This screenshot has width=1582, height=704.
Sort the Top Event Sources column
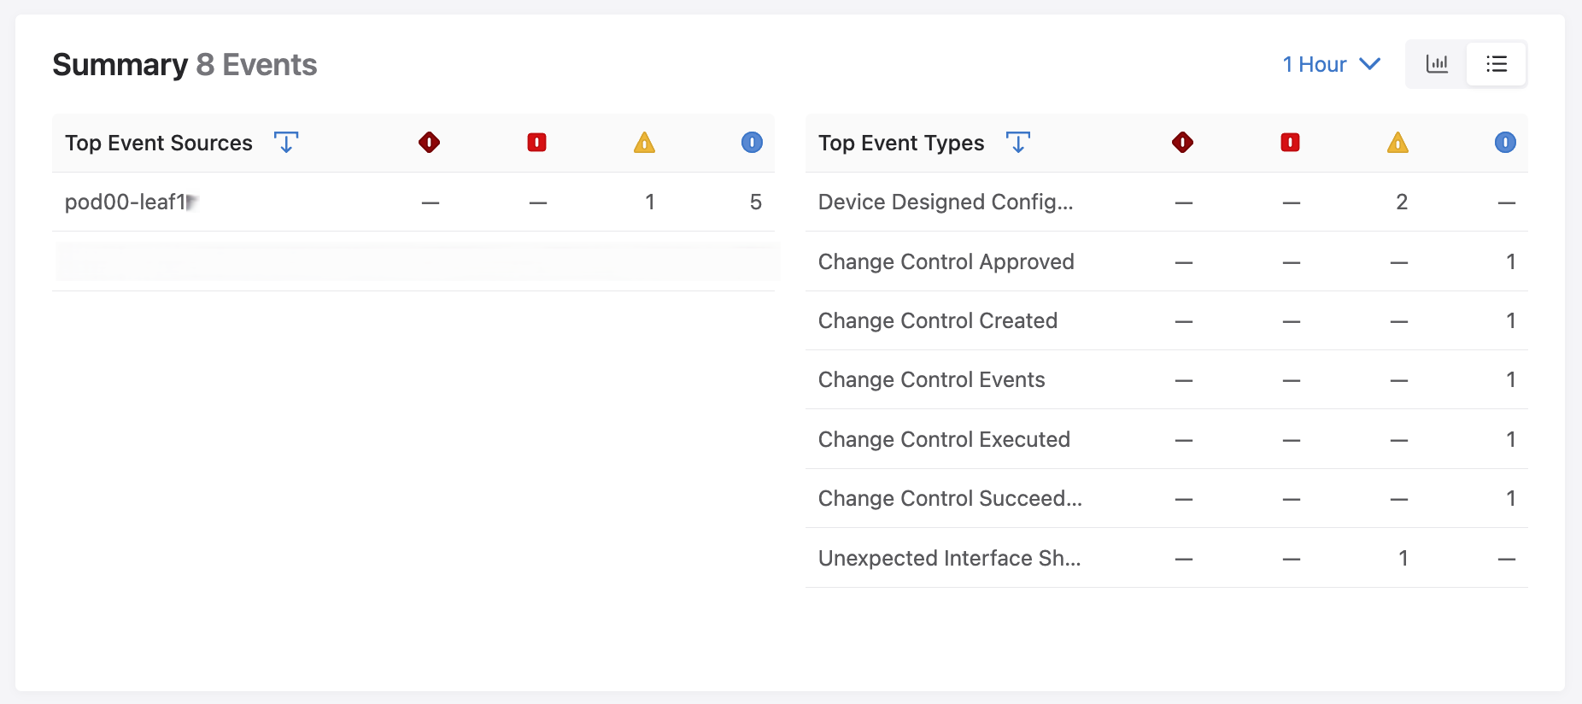click(x=286, y=142)
